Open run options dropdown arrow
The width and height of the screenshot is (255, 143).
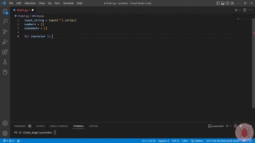pyautogui.click(x=240, y=10)
